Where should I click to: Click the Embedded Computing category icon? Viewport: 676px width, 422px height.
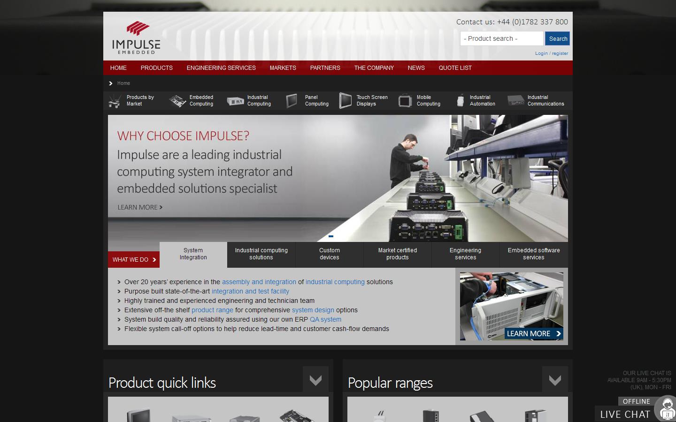[177, 100]
